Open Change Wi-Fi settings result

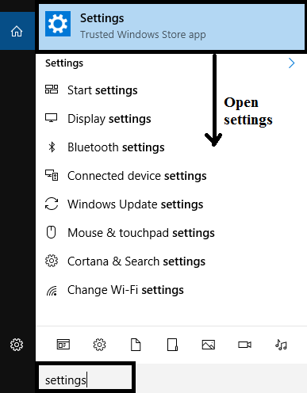click(x=171, y=290)
